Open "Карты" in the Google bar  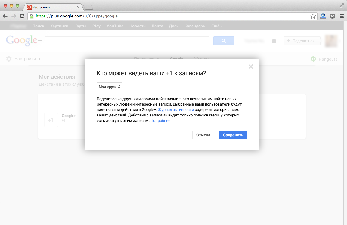click(80, 26)
